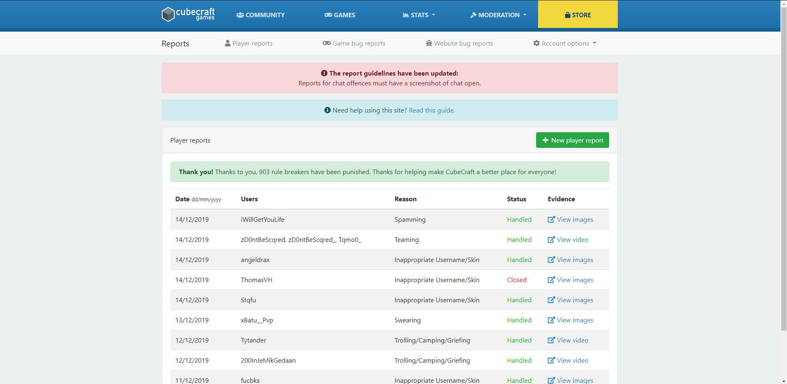Open the Games menu item
The height and width of the screenshot is (384, 787).
340,15
